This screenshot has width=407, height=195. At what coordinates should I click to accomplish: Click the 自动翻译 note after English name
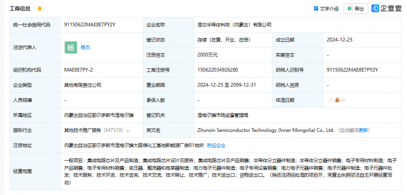click(349, 130)
